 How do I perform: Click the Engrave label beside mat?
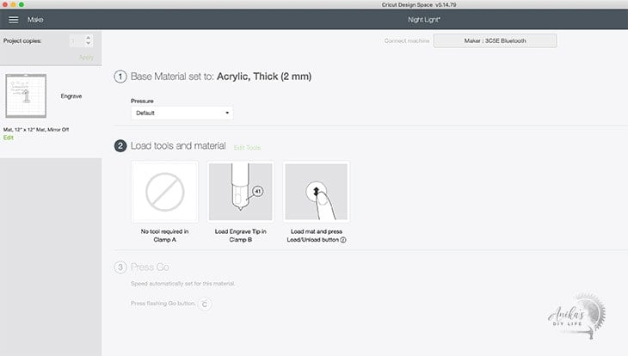point(71,96)
